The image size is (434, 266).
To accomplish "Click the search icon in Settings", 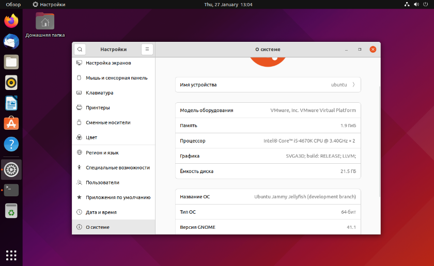I will coord(80,49).
